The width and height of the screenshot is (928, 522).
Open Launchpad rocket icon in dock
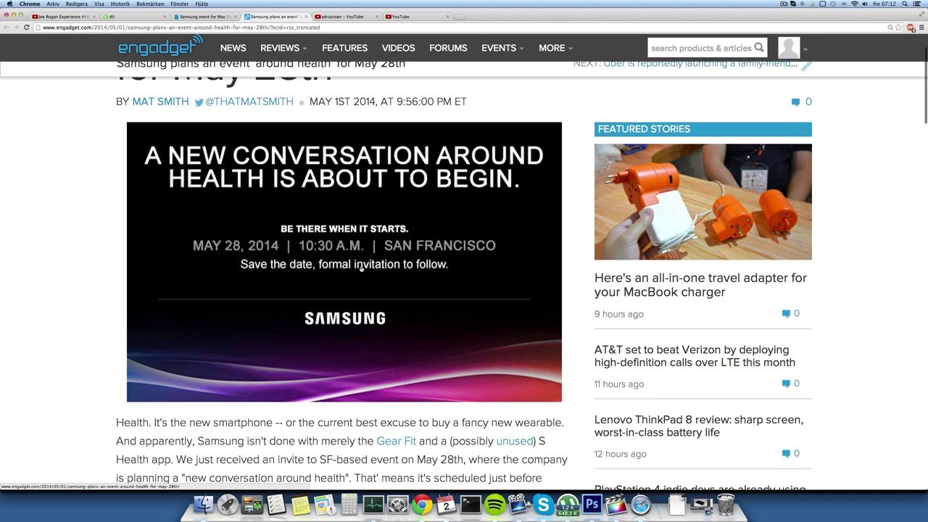click(x=228, y=505)
